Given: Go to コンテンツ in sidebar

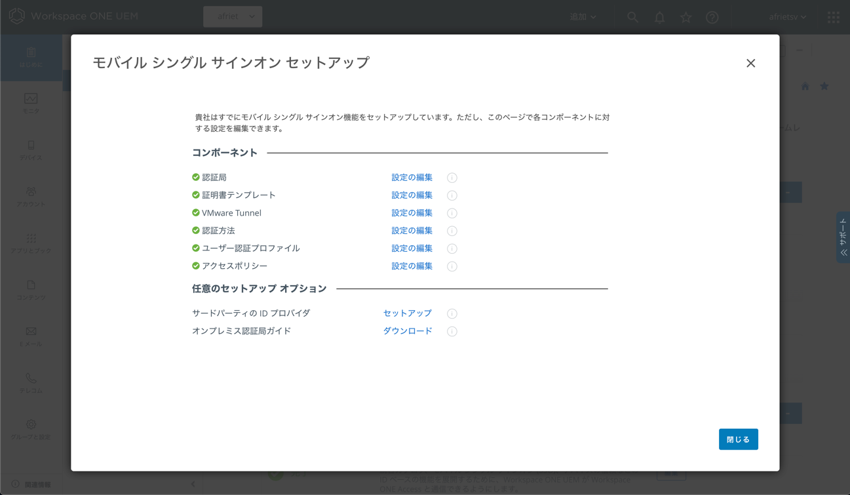Looking at the screenshot, I should [x=31, y=290].
